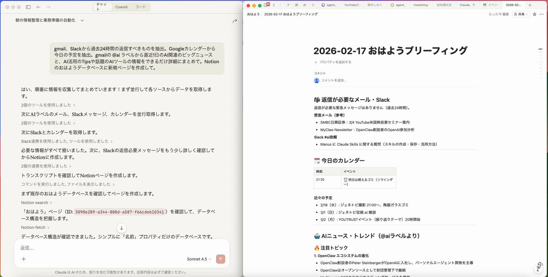Image resolution: width=548 pixels, height=277 pixels.
Task: Click the 3/2（月）YOUTRUSTイベント bullet
Action: click(x=370, y=220)
